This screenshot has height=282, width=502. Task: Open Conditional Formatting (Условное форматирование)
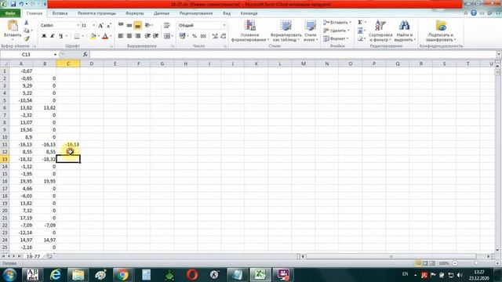[250, 31]
